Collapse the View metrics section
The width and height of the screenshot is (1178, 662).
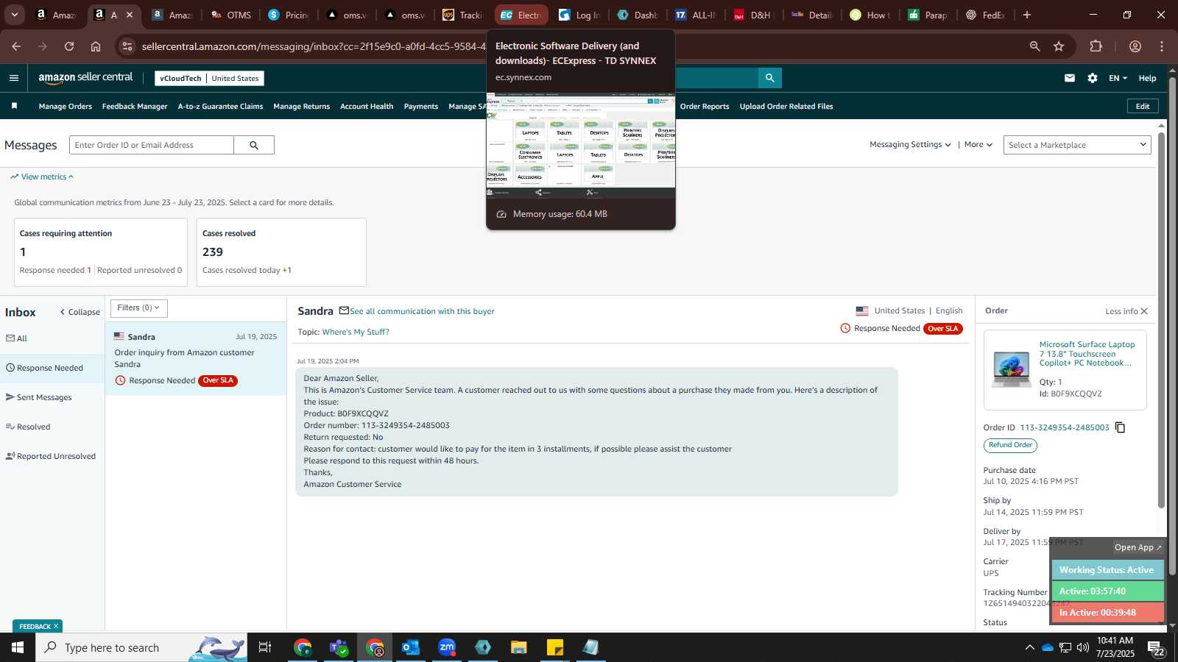42,177
